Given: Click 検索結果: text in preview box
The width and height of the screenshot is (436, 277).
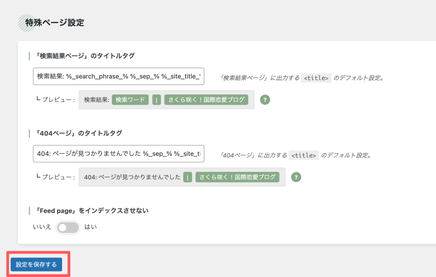Looking at the screenshot, I should point(96,100).
